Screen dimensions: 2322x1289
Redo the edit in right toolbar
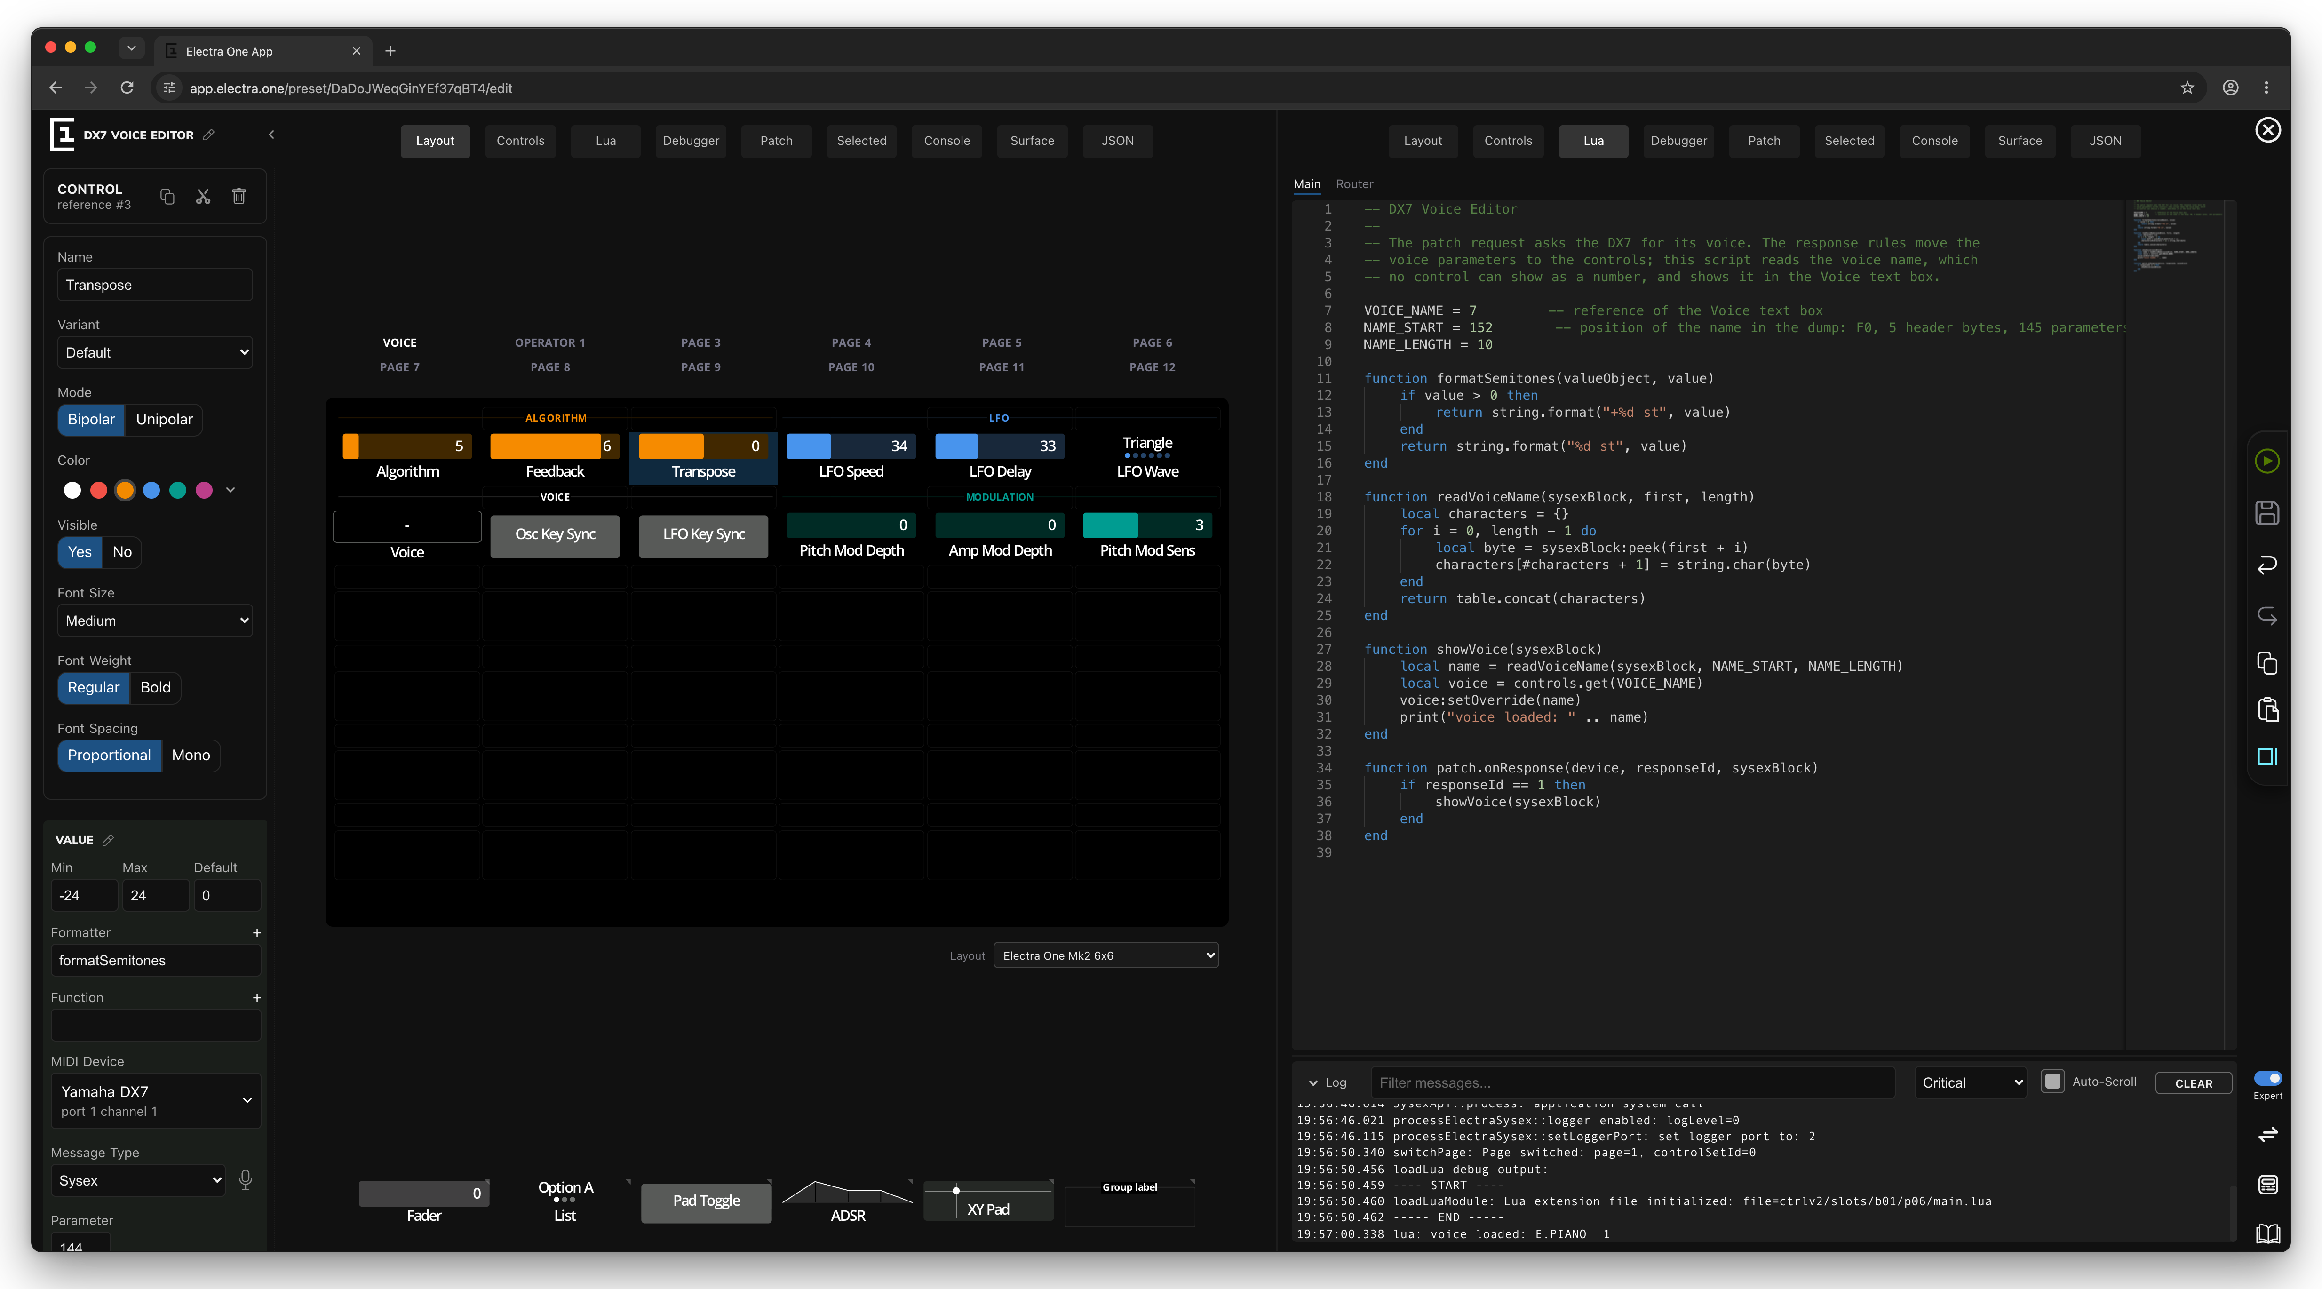[2267, 616]
